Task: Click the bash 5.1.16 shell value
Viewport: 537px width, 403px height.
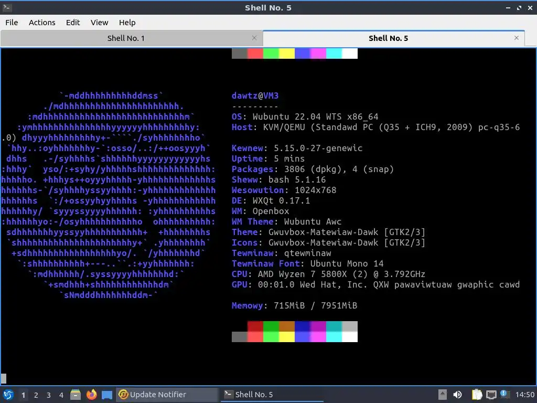Action: pyautogui.click(x=297, y=179)
